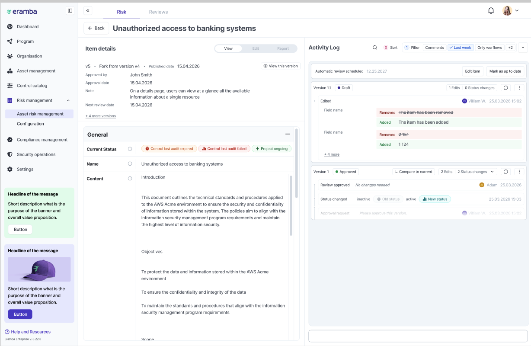Click the info icon next to Current Status
531x346 pixels.
click(x=130, y=149)
